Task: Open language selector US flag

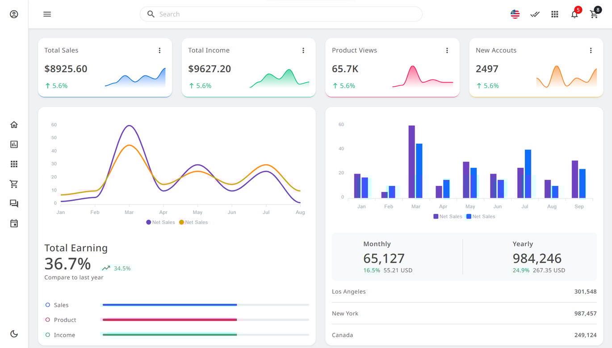Action: pyautogui.click(x=515, y=14)
